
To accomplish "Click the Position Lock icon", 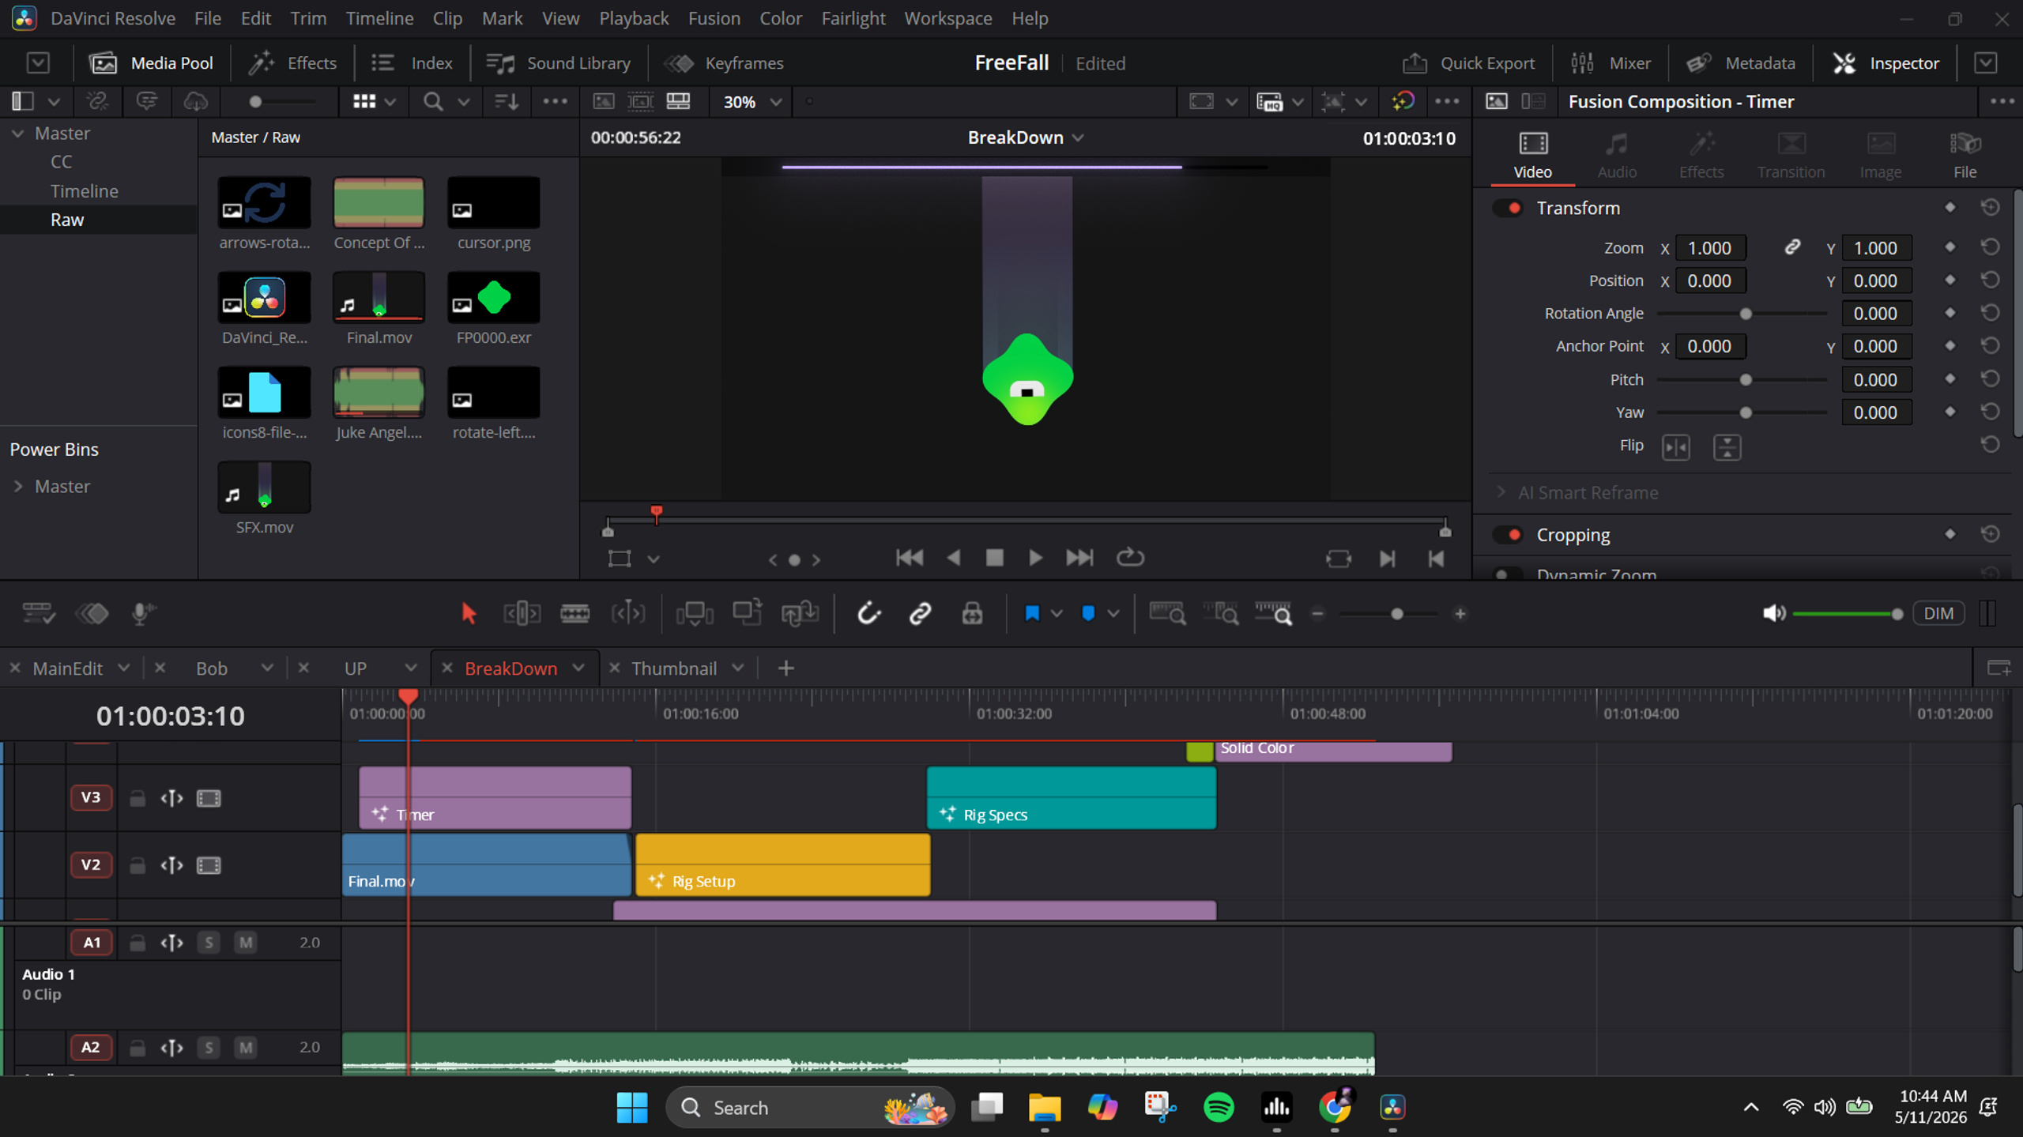I will tap(972, 613).
